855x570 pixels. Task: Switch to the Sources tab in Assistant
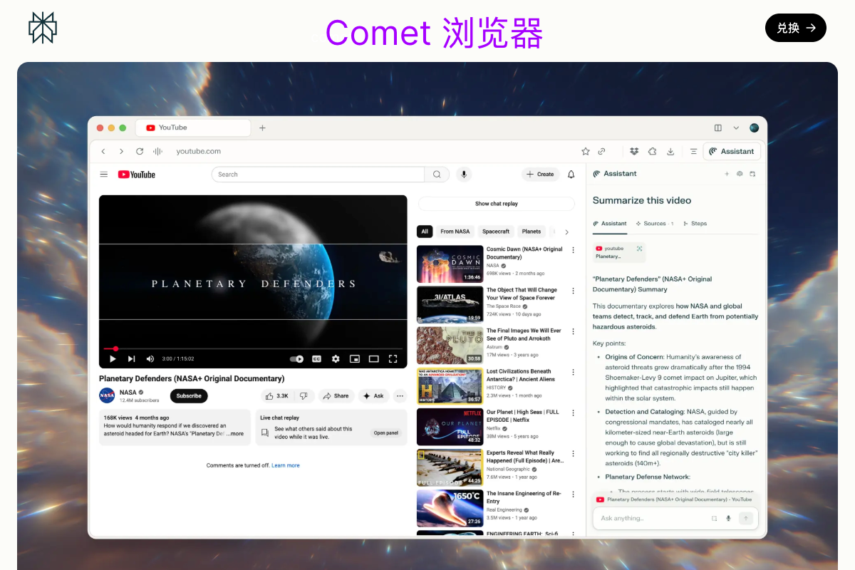[x=653, y=223]
